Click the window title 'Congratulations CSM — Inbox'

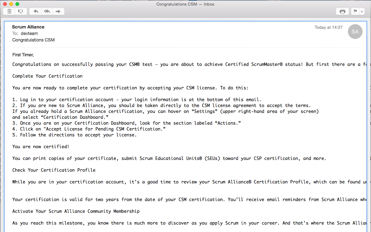coord(185,4)
